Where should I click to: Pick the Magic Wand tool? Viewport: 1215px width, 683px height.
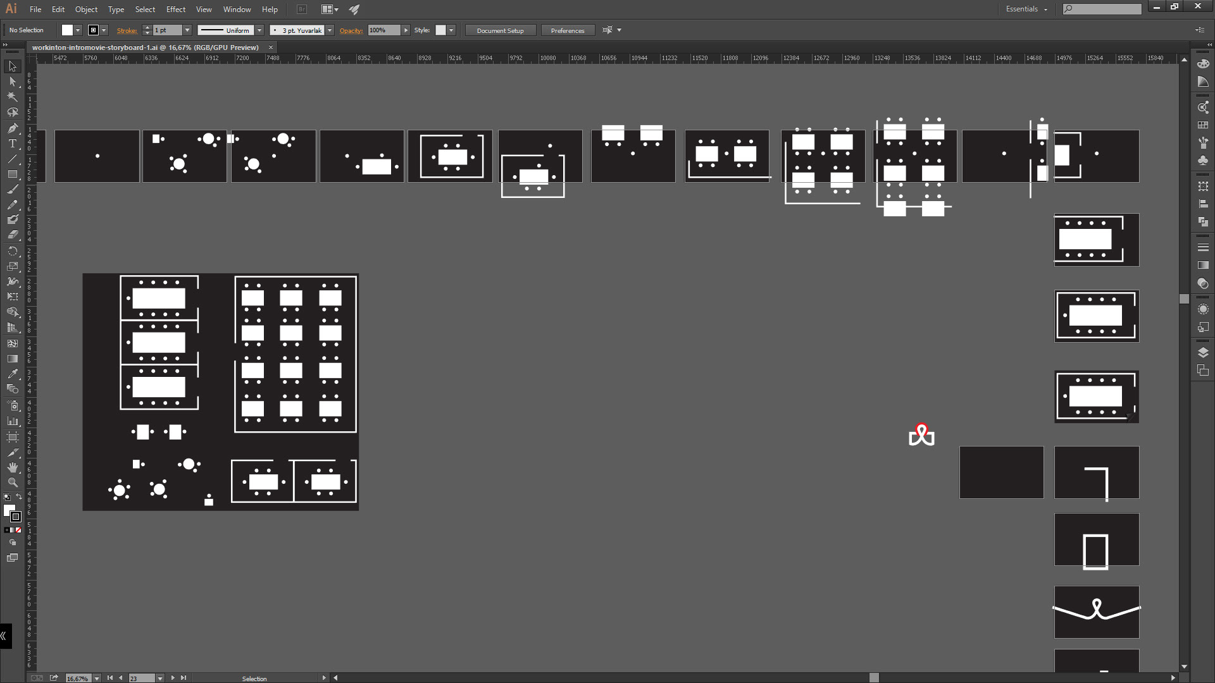(x=12, y=97)
